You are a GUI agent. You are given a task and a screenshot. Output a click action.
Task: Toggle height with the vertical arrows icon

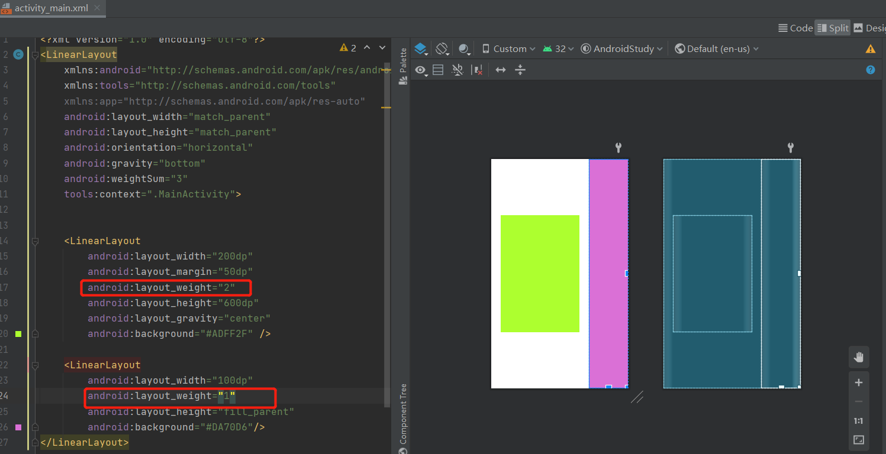[520, 70]
